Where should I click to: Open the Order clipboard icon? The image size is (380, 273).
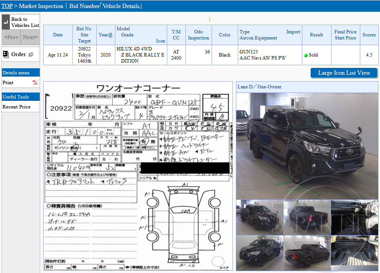point(6,54)
